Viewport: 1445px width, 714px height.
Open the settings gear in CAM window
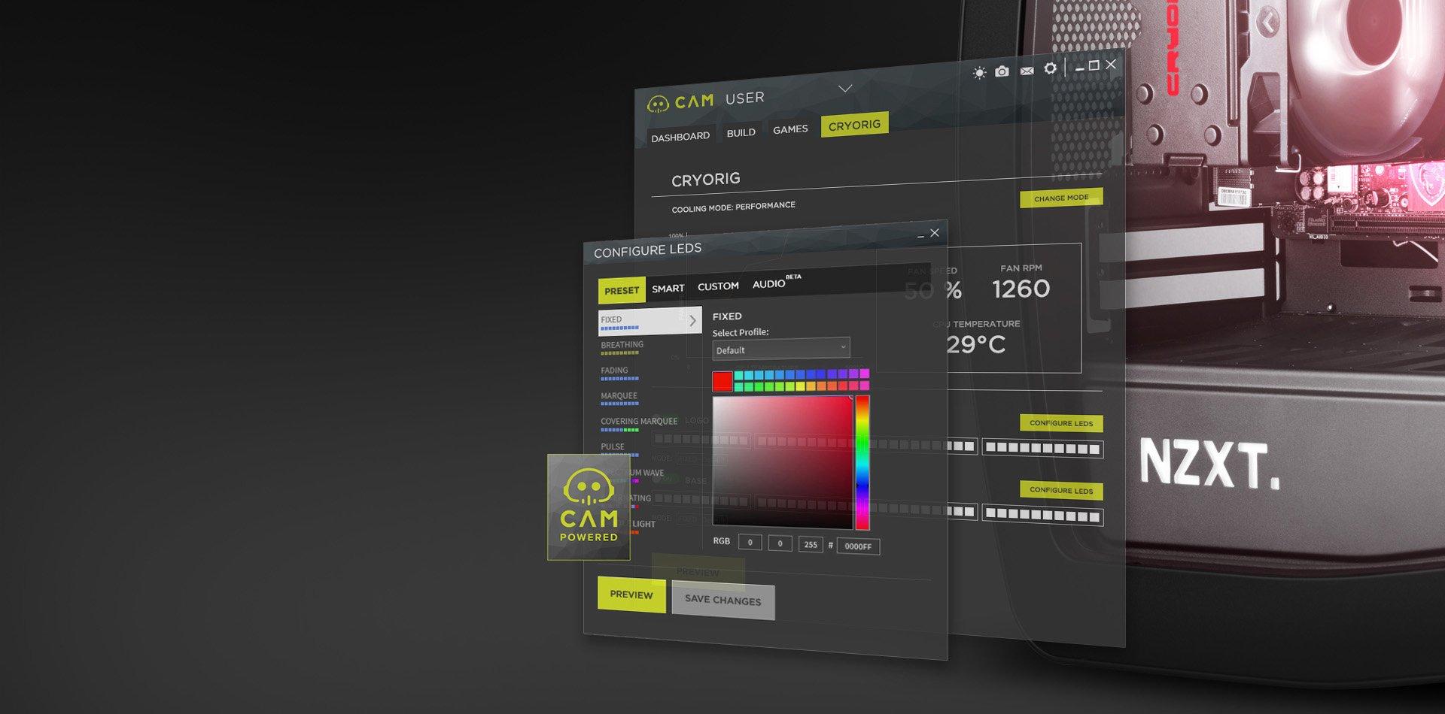pyautogui.click(x=1050, y=68)
